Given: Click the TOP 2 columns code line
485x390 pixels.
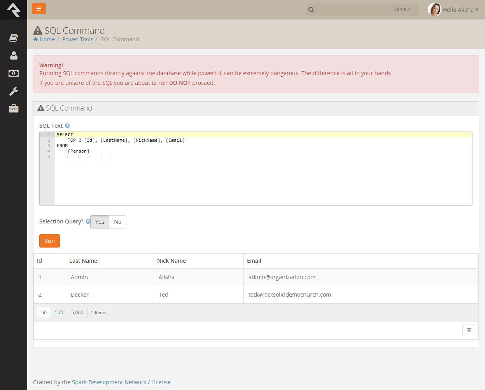Looking at the screenshot, I should (126, 140).
